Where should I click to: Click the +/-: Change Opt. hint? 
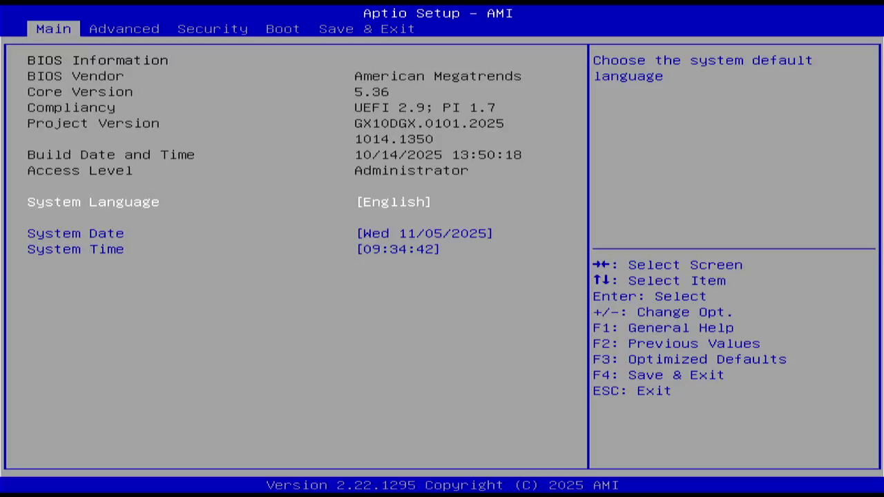662,313
